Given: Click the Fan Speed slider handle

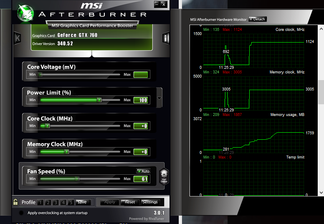Looking at the screenshot, I should (77, 179).
